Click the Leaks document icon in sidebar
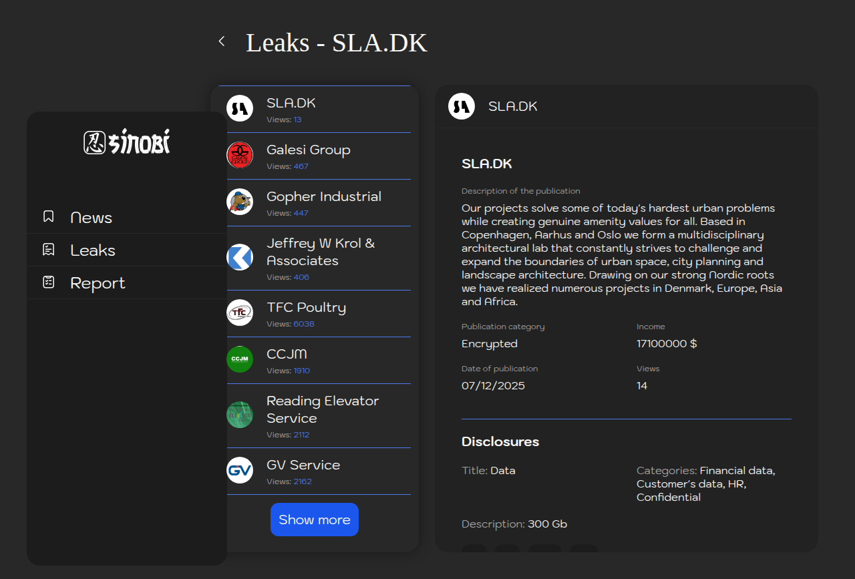This screenshot has height=579, width=855. tap(49, 250)
